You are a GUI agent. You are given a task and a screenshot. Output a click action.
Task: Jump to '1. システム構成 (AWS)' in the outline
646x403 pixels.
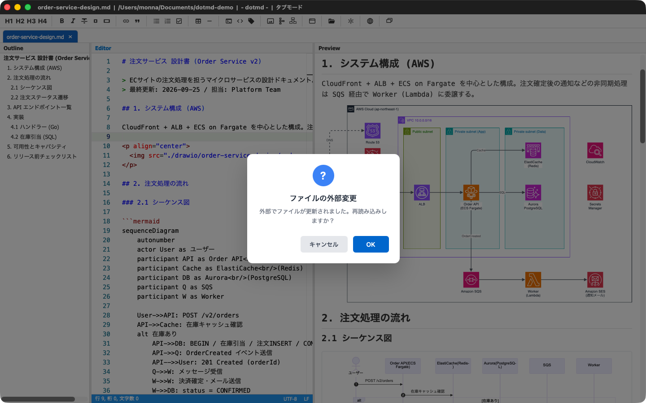(x=35, y=68)
